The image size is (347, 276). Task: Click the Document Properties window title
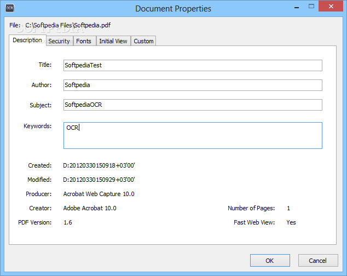tap(173, 9)
